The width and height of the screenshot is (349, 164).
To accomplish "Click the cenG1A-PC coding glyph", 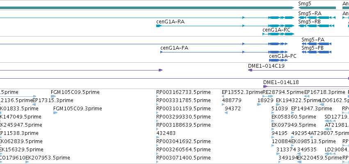I will click(278, 60).
